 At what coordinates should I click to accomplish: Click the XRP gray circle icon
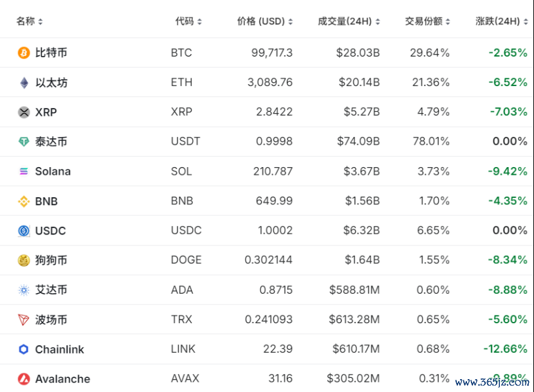24,112
